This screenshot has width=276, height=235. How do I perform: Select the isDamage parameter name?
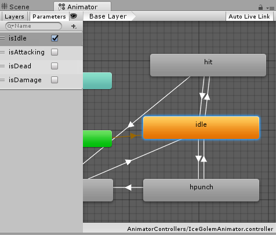click(x=25, y=80)
